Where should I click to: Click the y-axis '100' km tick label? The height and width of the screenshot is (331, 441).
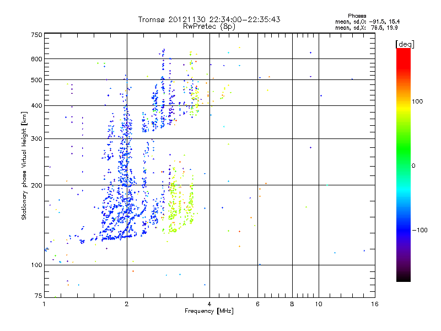(36, 265)
